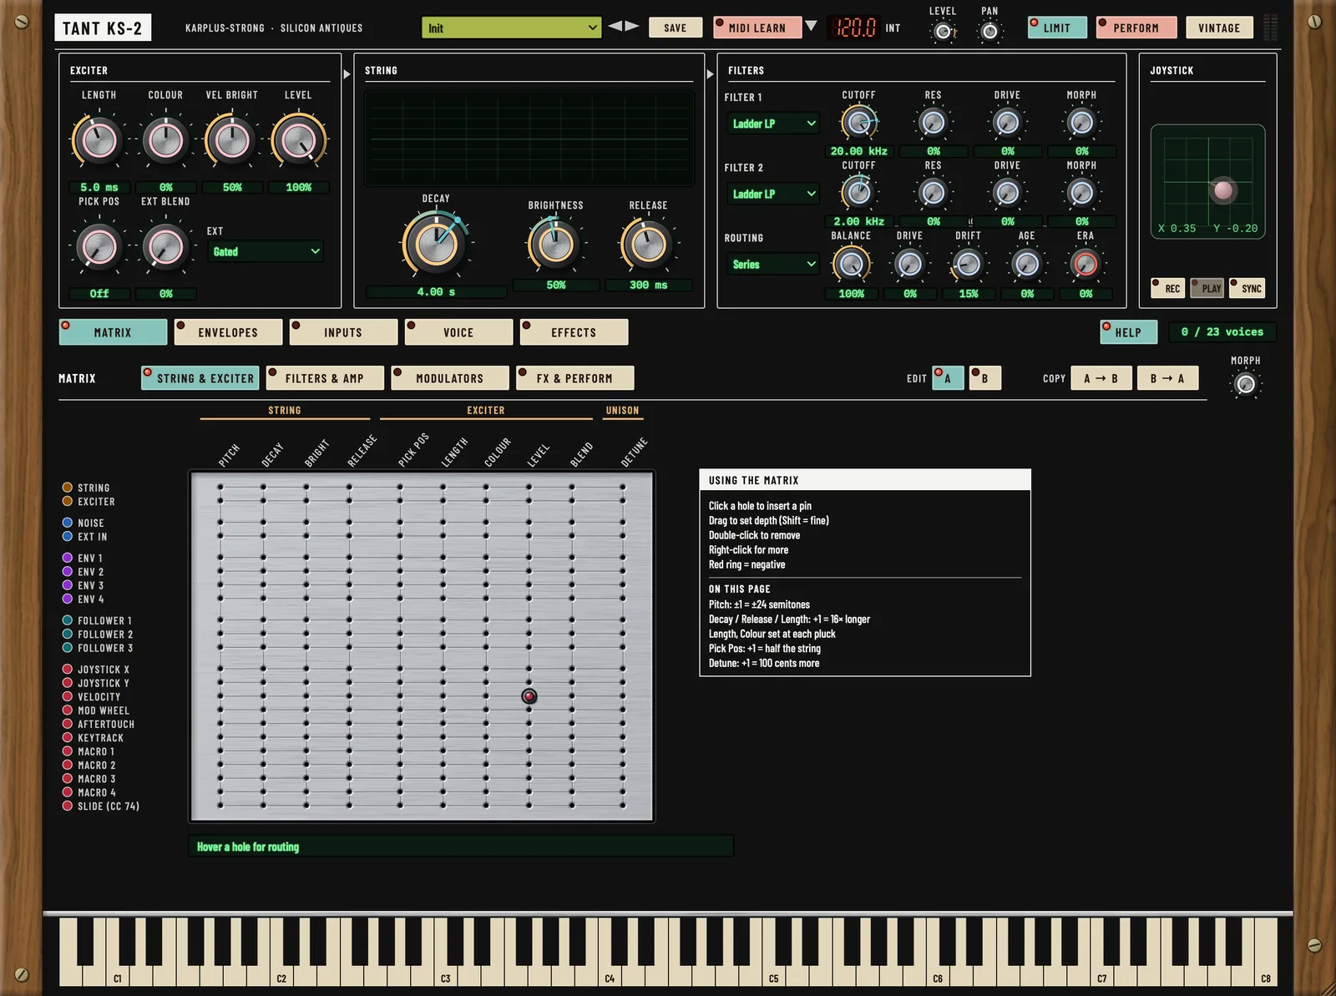Screen dimensions: 1336x996
Task: Select the FILTERS & AMP matrix page
Action: tap(325, 378)
